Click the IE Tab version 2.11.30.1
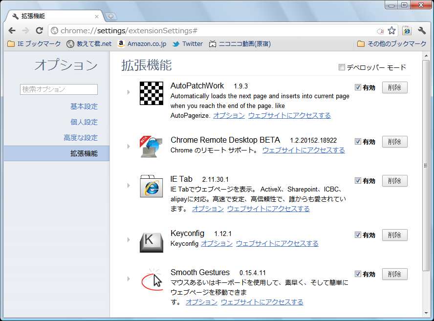Image resolution: width=434 pixels, height=321 pixels. [x=216, y=180]
